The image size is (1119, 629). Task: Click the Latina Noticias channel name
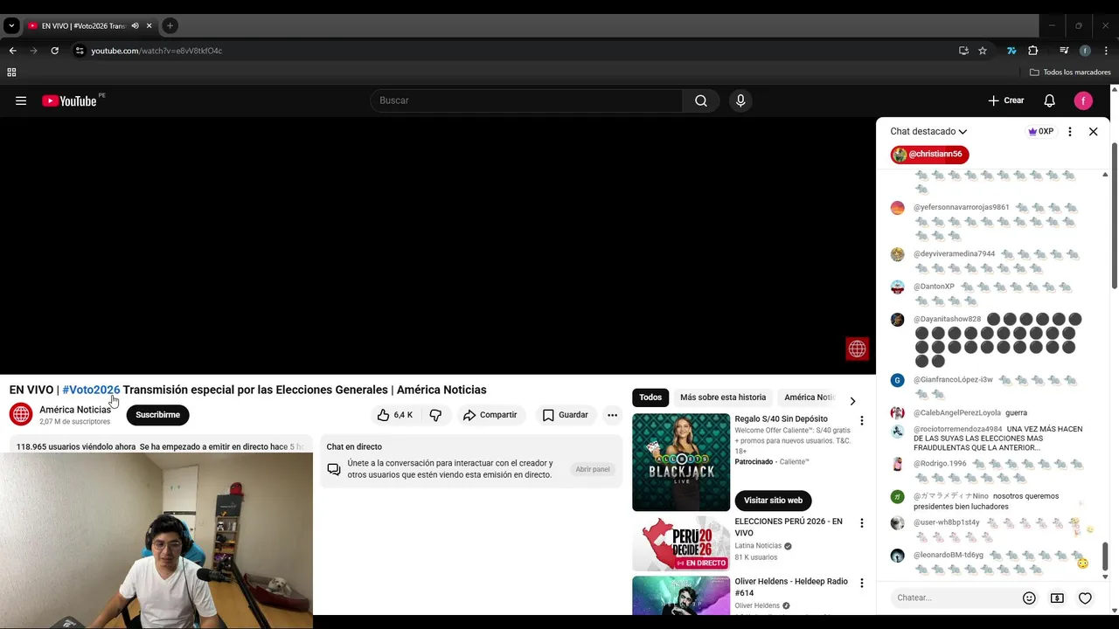pyautogui.click(x=758, y=546)
